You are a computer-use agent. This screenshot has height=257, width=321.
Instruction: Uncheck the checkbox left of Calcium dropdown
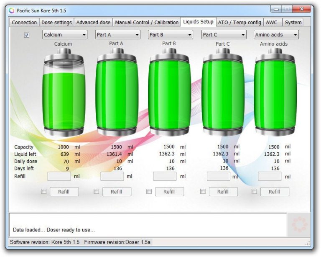[x=27, y=35]
